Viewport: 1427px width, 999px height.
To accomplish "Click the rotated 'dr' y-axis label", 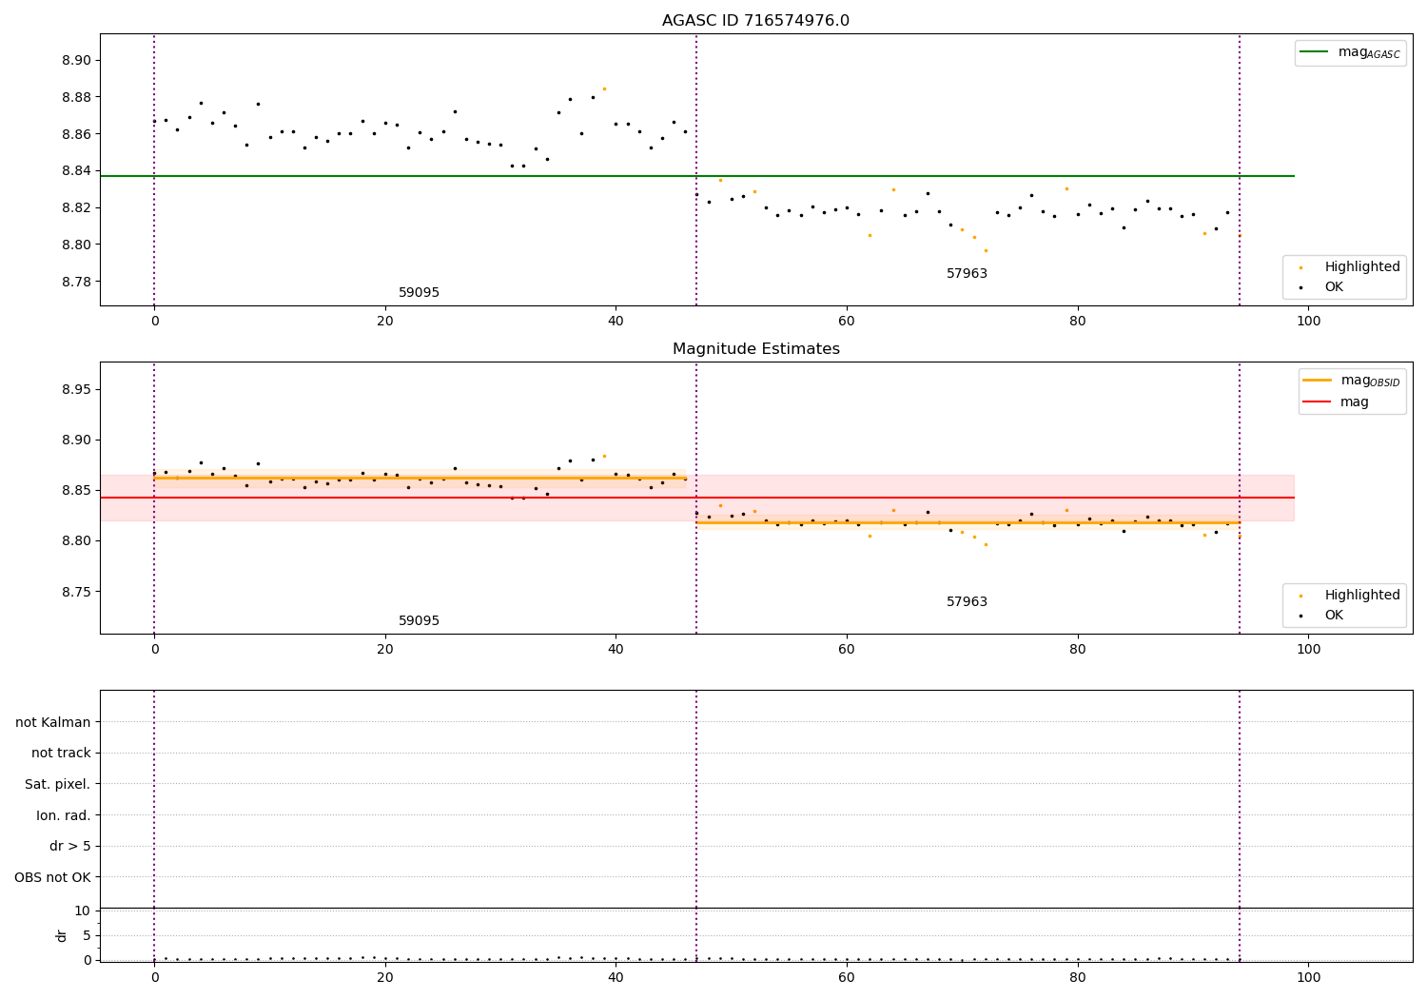I will point(61,935).
